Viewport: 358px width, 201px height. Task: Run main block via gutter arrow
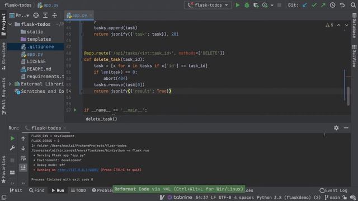[x=75, y=110]
